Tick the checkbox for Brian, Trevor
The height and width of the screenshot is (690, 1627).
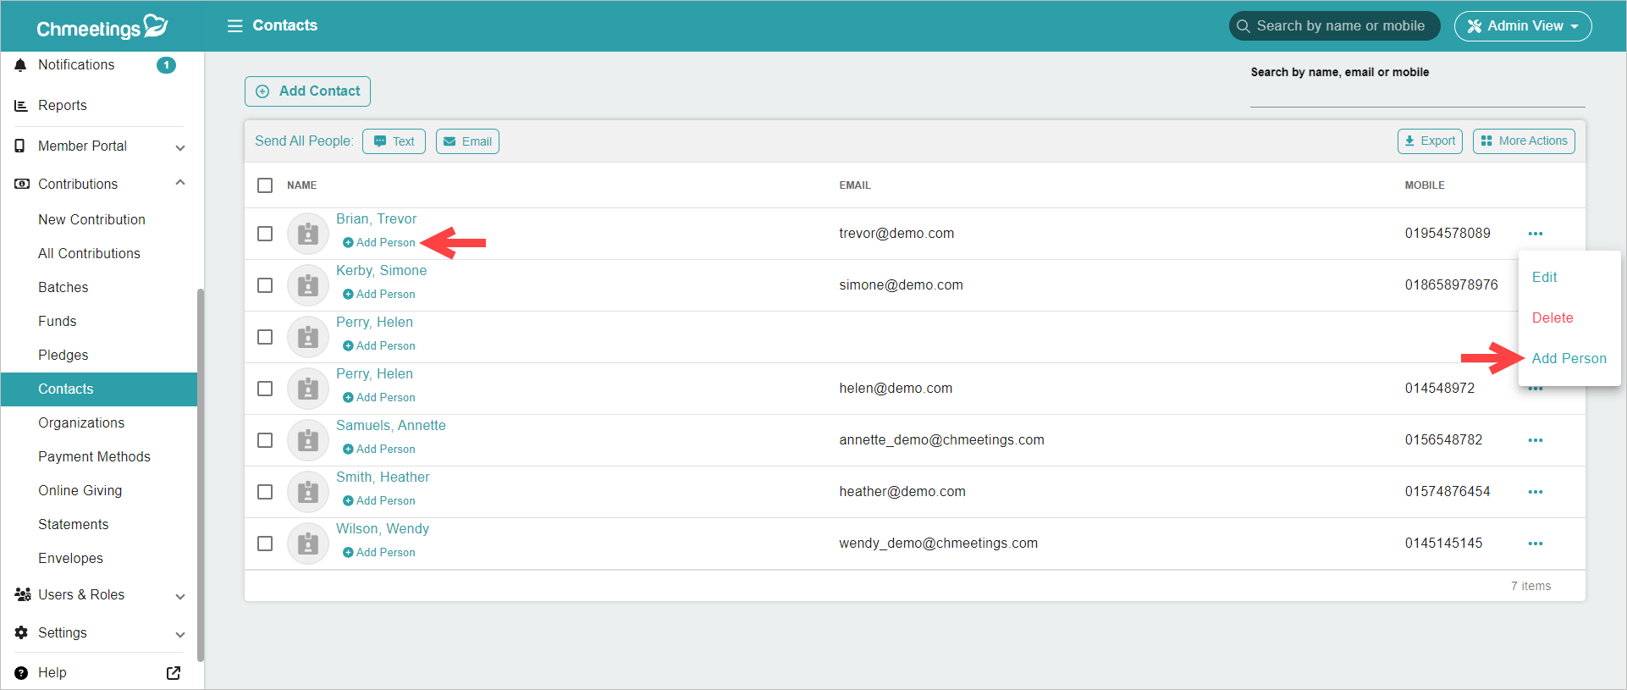(265, 234)
